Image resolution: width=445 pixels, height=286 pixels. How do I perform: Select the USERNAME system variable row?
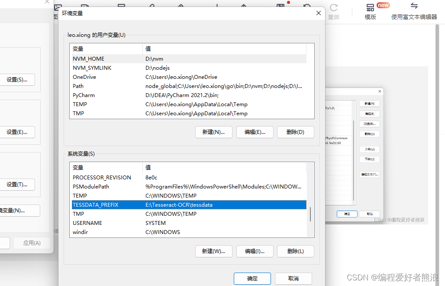click(x=189, y=223)
